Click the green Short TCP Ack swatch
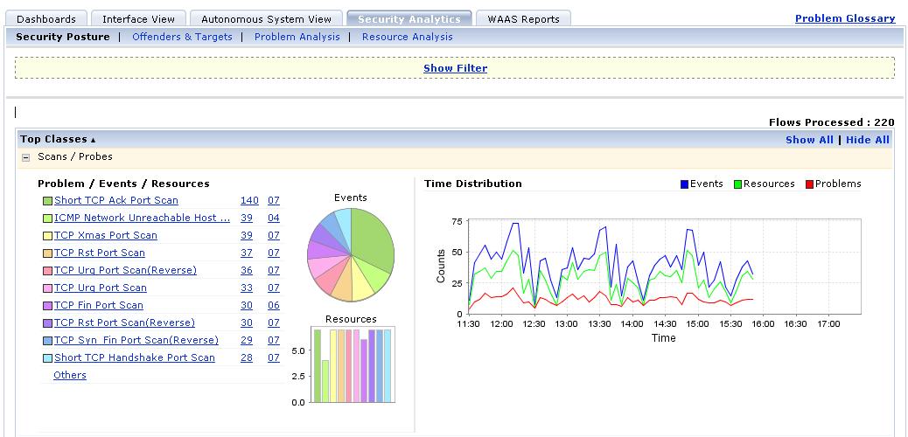This screenshot has height=437, width=908. pyautogui.click(x=47, y=201)
